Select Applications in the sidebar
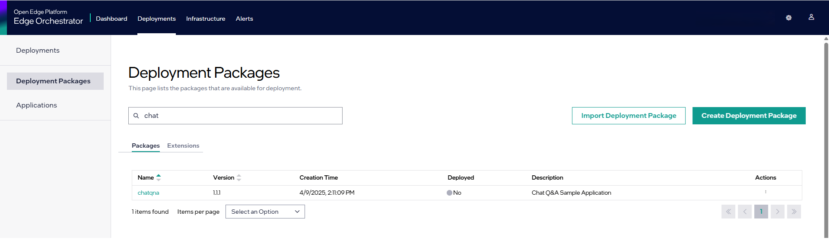 click(x=37, y=105)
